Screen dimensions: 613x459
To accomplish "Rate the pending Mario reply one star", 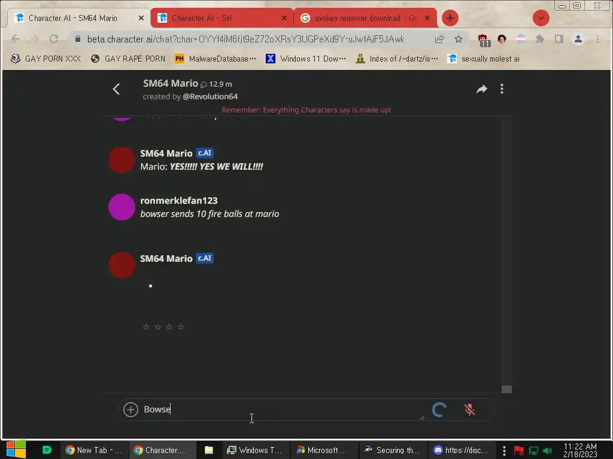I will tap(146, 327).
